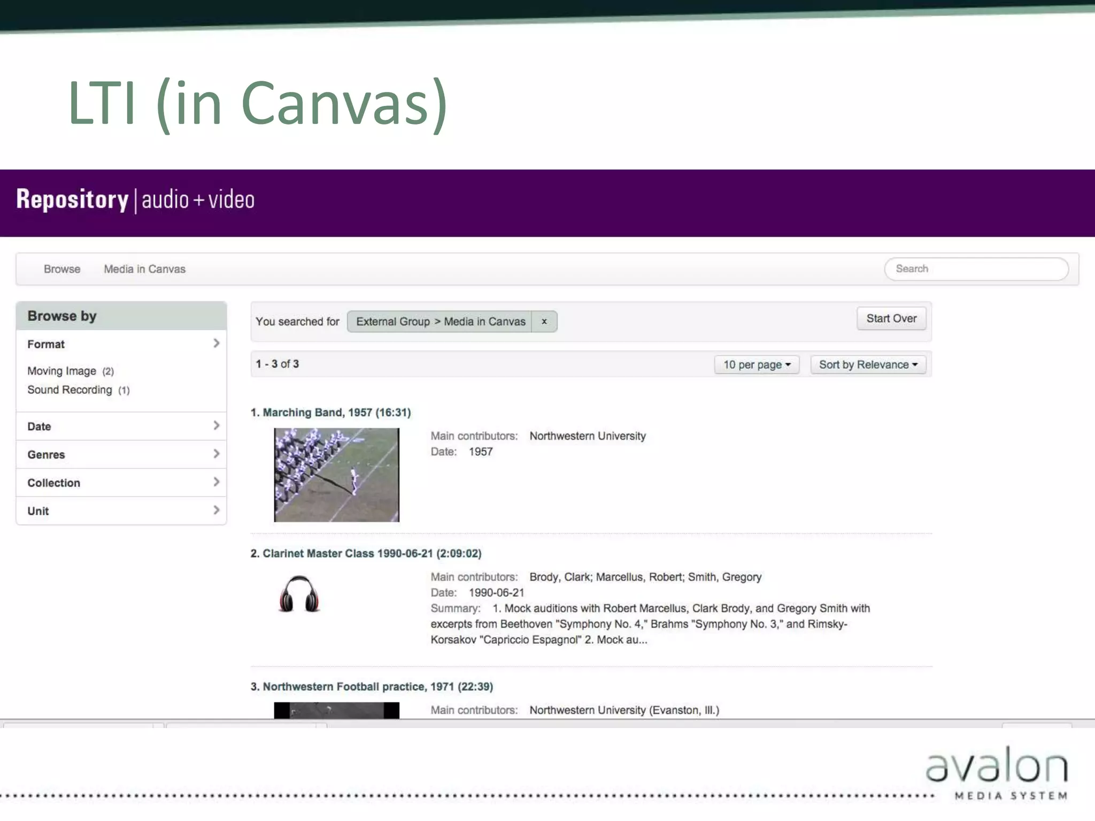This screenshot has width=1095, height=821.
Task: Open the Sort by Relevance dropdown
Action: (x=868, y=365)
